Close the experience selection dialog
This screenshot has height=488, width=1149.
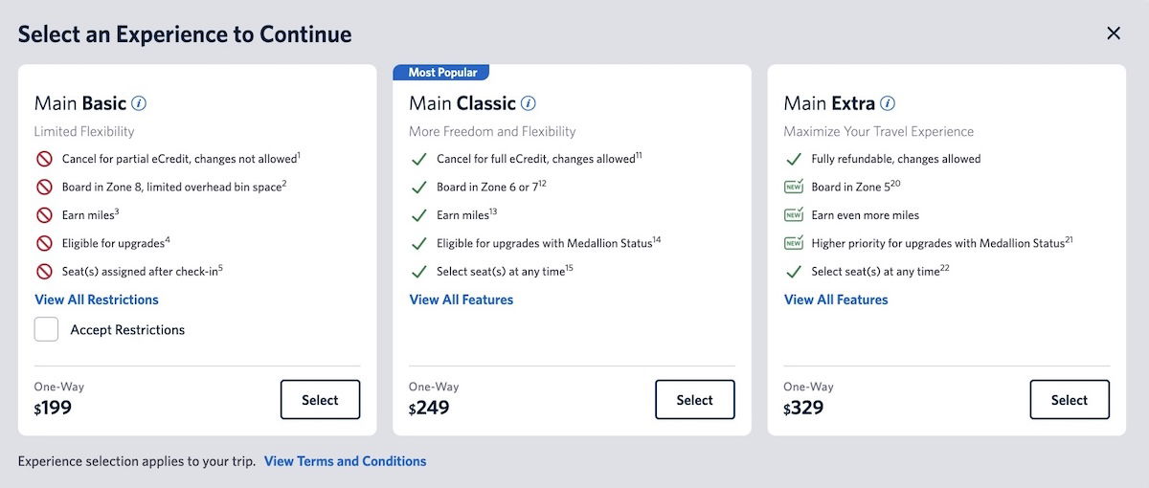1114,33
